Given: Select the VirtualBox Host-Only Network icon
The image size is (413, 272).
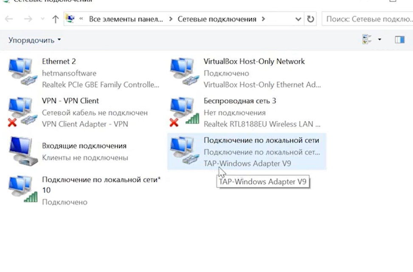Looking at the screenshot, I should pyautogui.click(x=184, y=72).
